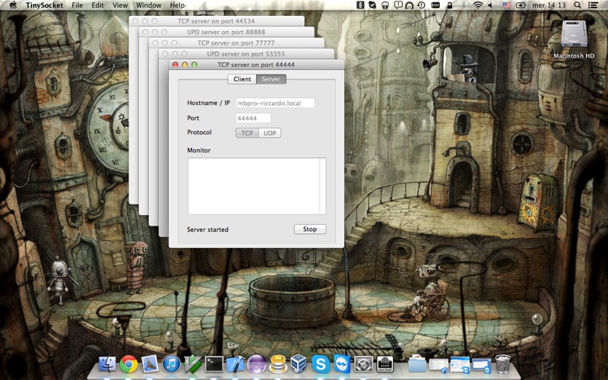608x380 pixels.
Task: Click the Bluetooth status icon
Action: (464, 5)
